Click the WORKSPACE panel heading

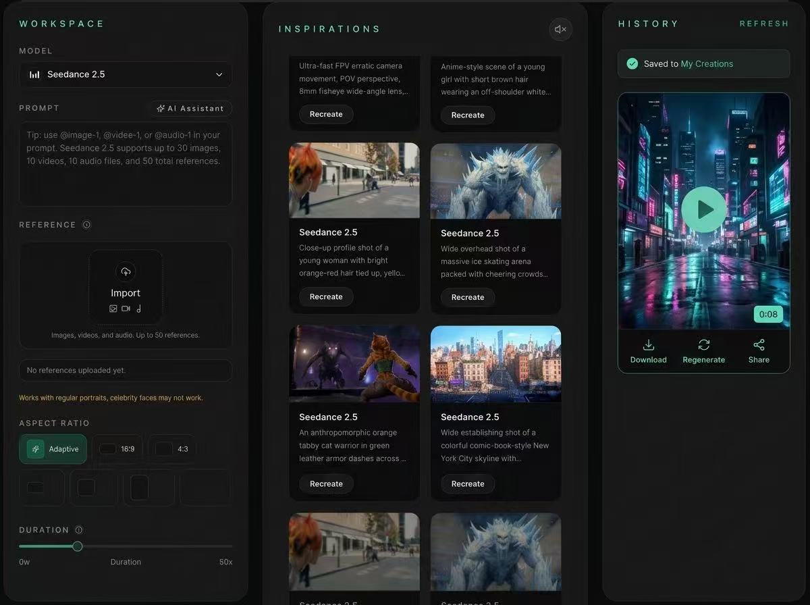click(x=61, y=24)
